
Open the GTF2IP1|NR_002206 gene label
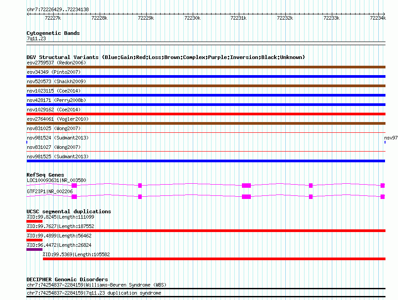click(50, 191)
